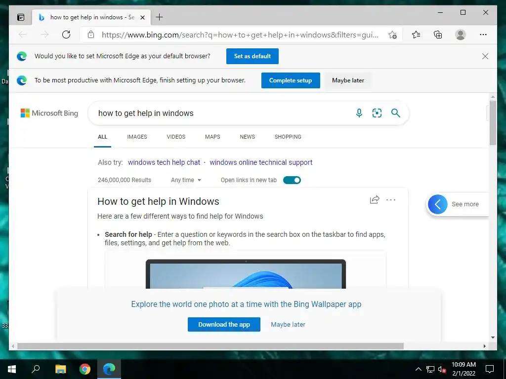The image size is (506, 379).
Task: Open the Favorites list
Action: click(416, 35)
